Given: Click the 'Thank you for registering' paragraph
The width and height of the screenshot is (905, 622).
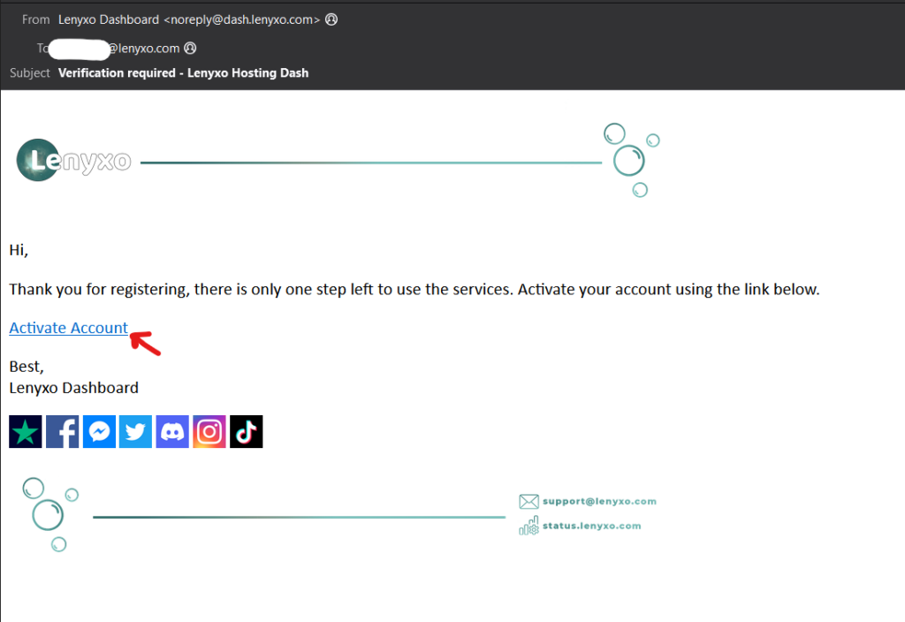Looking at the screenshot, I should (x=414, y=289).
